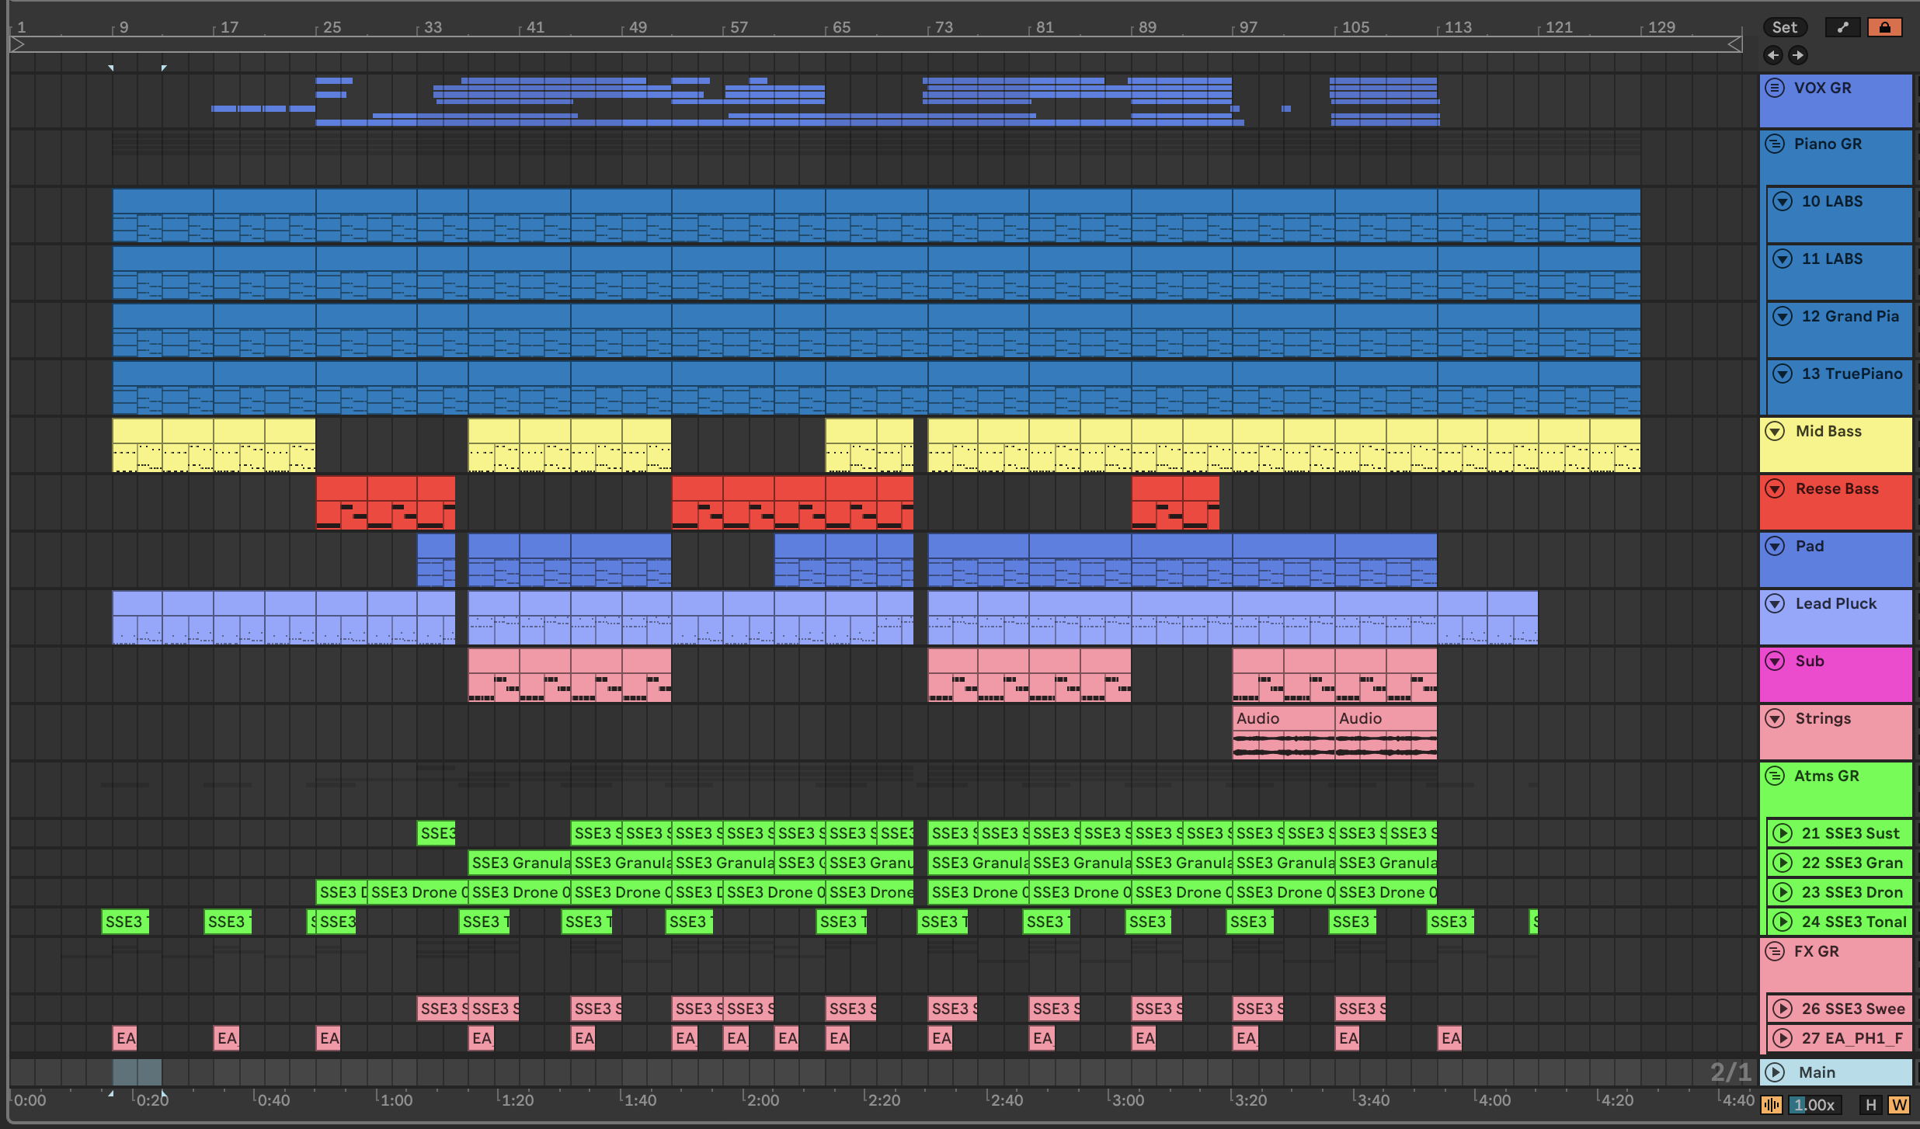Click the 1.00x zoom factor slider

point(1814,1105)
